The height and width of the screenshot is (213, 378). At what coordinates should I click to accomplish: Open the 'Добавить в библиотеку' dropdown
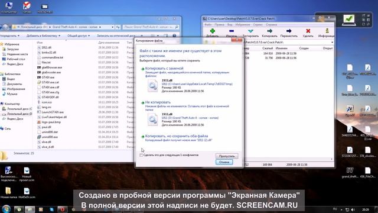pos(43,35)
